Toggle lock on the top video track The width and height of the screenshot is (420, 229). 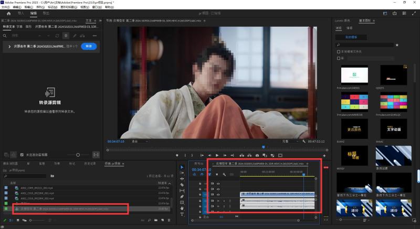point(200,183)
